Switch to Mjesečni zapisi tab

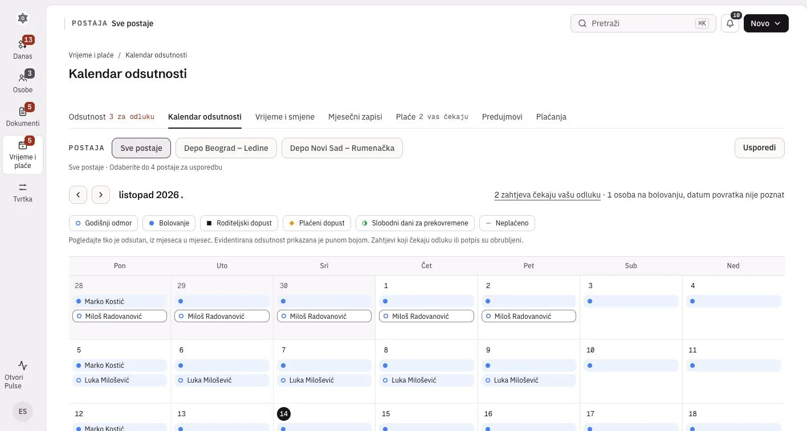355,117
